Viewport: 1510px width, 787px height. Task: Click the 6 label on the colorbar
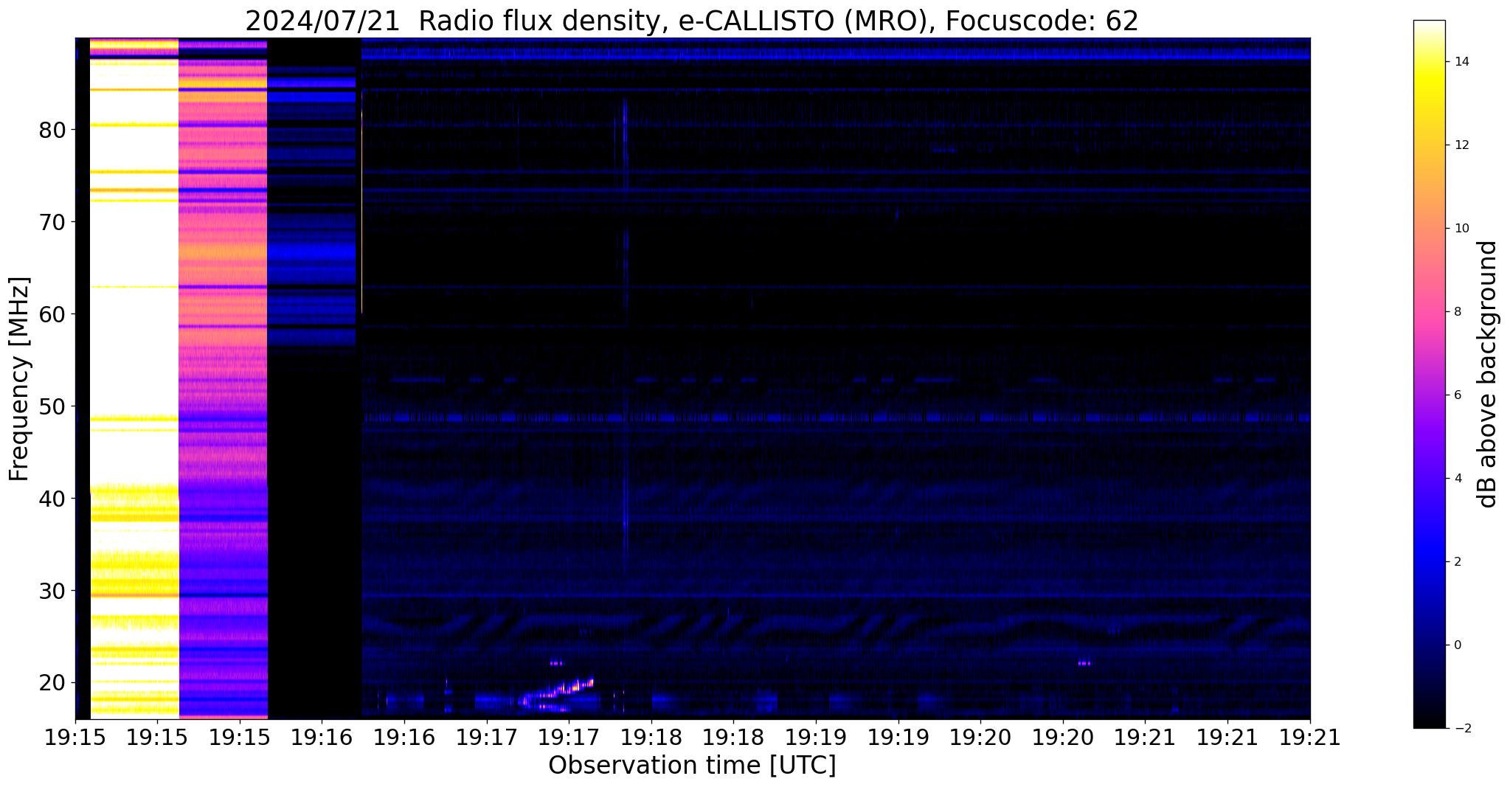point(1457,395)
